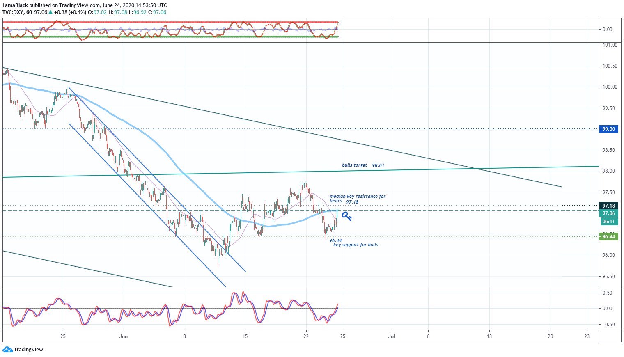
Task: Click the 100.50 price scale label
Action: [x=610, y=66]
